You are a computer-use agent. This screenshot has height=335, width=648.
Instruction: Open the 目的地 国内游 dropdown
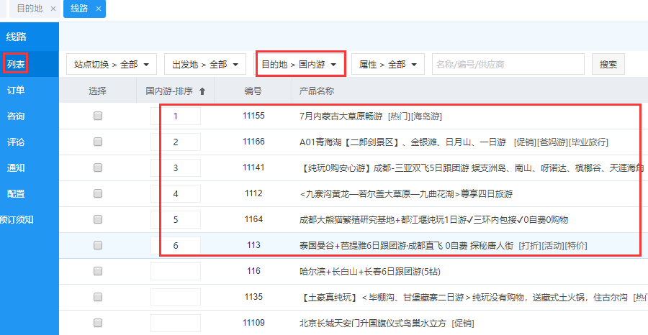[x=300, y=65]
